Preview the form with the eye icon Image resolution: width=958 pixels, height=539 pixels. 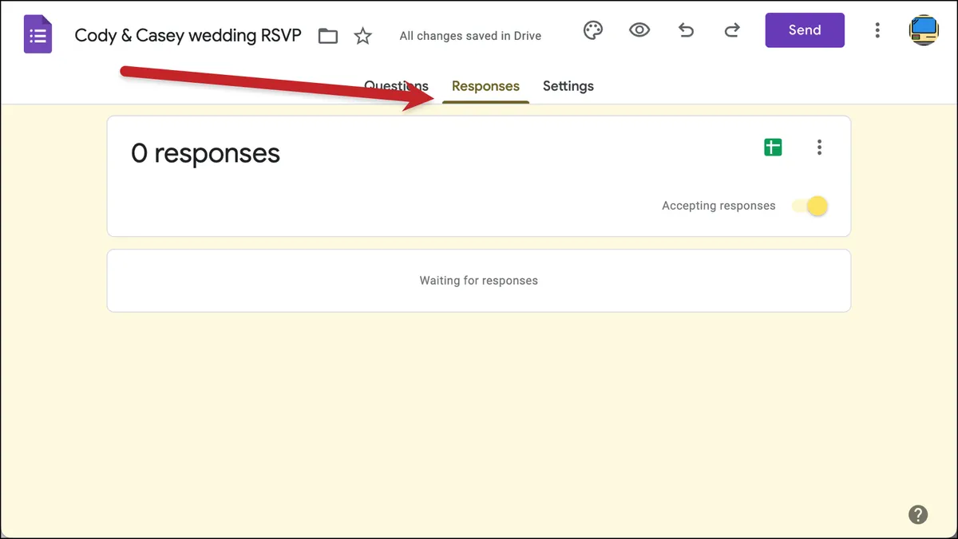639,30
